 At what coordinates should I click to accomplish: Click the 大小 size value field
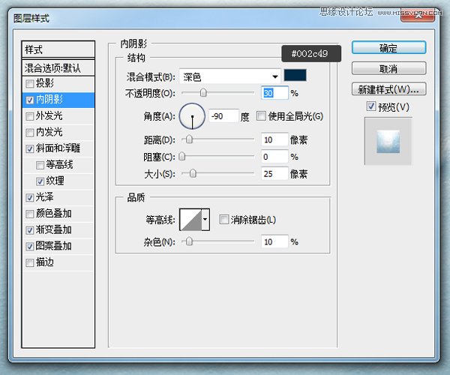coord(274,173)
